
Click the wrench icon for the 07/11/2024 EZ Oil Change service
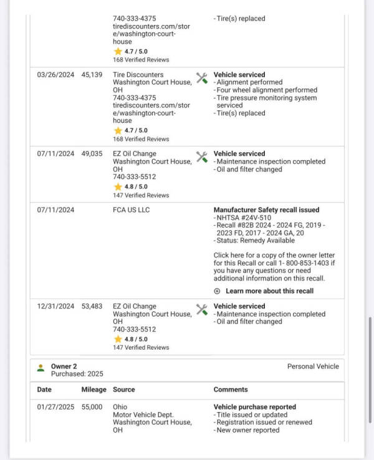point(201,157)
